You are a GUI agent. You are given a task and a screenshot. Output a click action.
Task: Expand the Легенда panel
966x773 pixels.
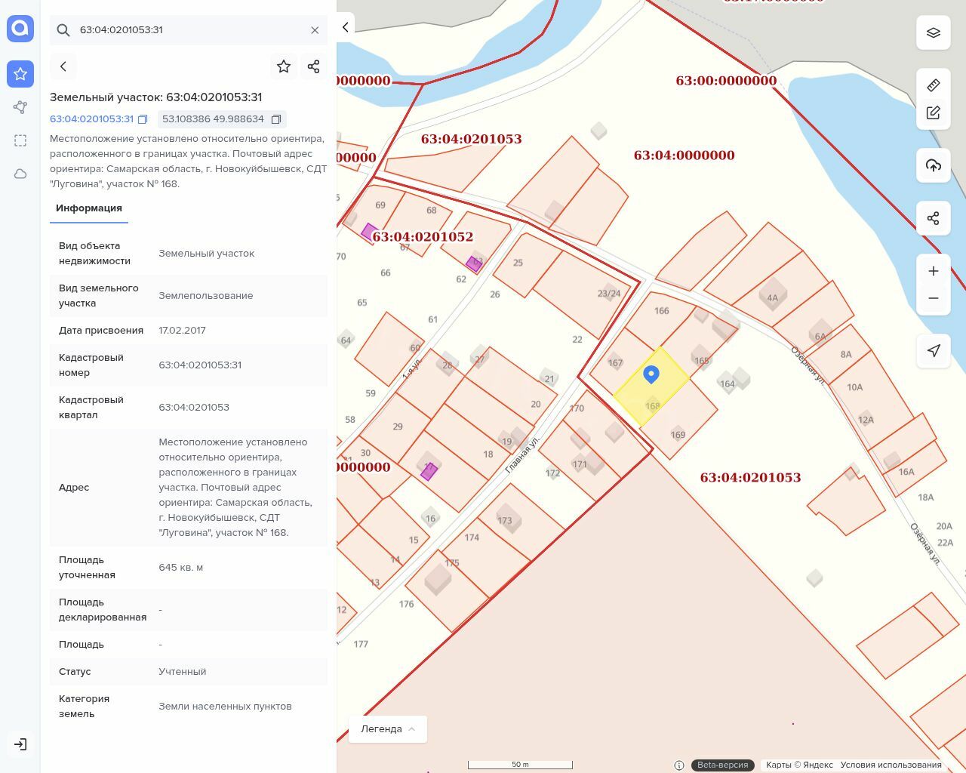click(388, 729)
